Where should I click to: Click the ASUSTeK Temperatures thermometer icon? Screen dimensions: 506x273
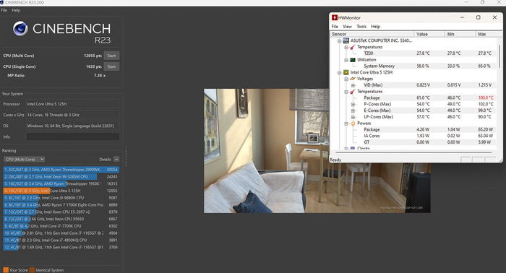(353, 47)
